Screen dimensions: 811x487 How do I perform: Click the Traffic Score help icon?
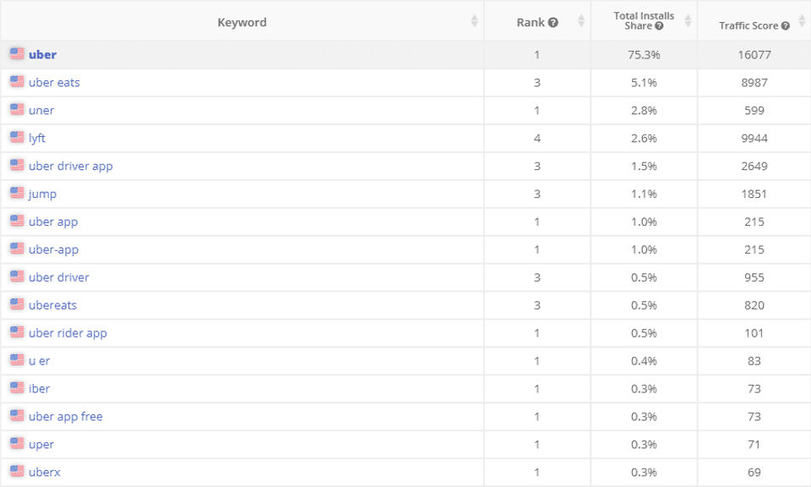tap(786, 26)
